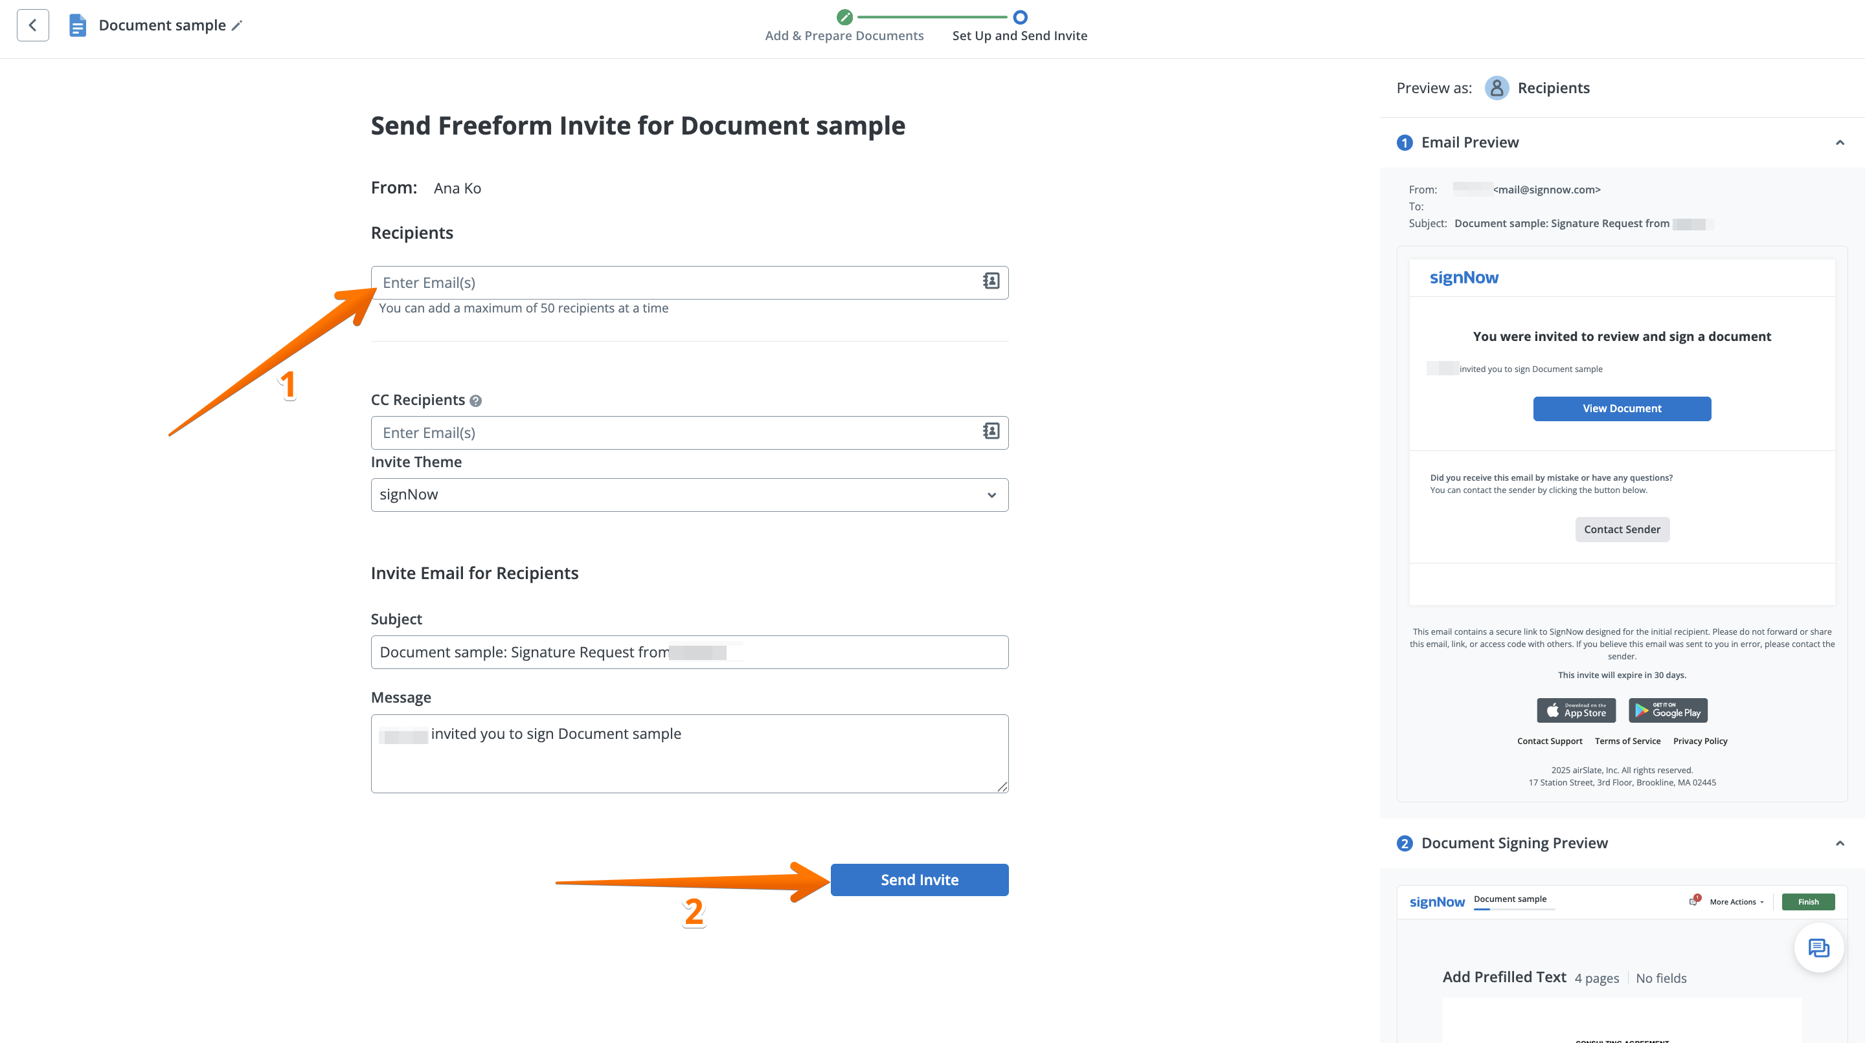Go to Add & Prepare Documents step

tap(844, 36)
